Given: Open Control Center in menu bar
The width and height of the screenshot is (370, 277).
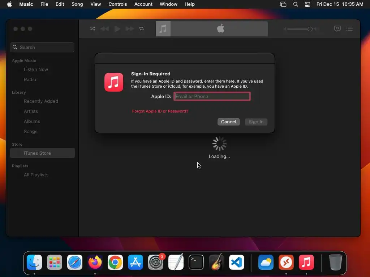Looking at the screenshot, I should pos(307,4).
